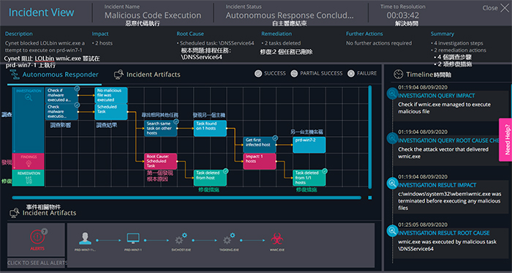
Task: Click the vertical scrollbar beside the flow diagram
Action: (x=369, y=137)
